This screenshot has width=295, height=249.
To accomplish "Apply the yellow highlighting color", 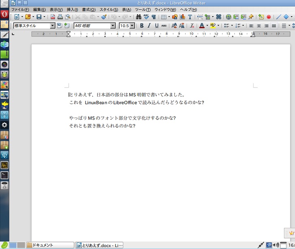I will [x=213, y=26].
